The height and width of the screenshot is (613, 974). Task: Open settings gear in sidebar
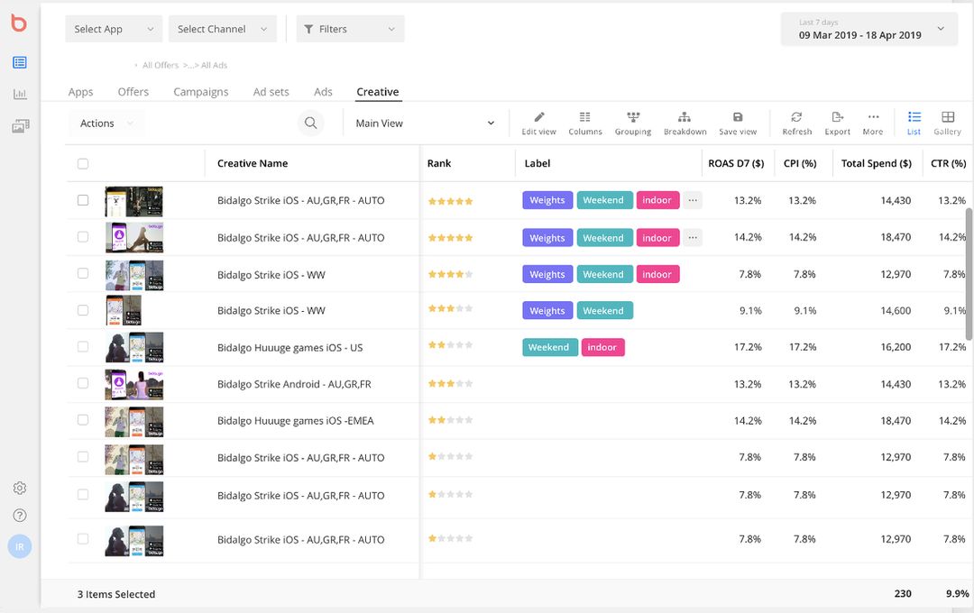tap(20, 489)
